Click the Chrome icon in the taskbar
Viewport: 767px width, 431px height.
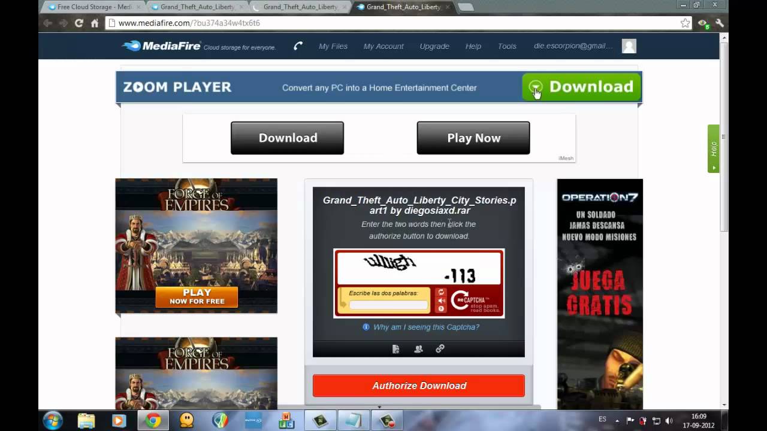[x=153, y=421]
